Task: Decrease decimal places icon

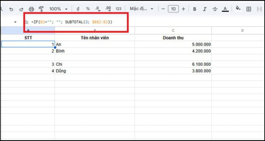Action: tap(98, 9)
